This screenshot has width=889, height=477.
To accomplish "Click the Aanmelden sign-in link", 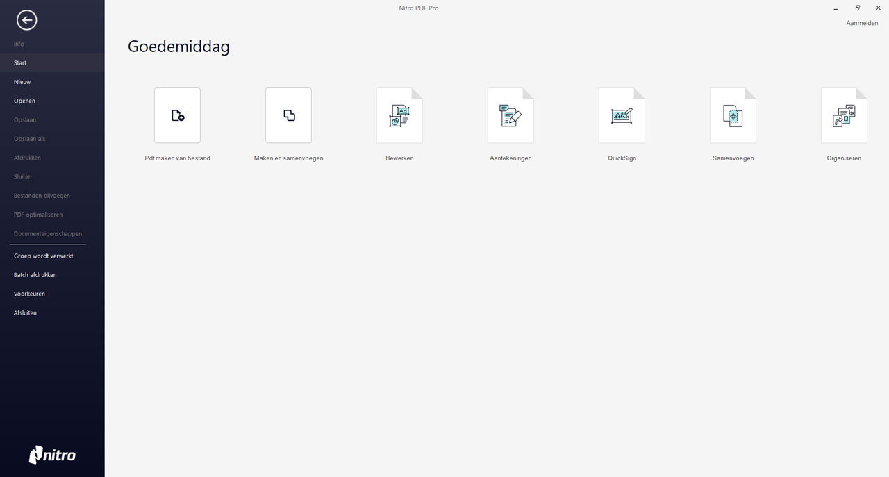I will point(862,23).
